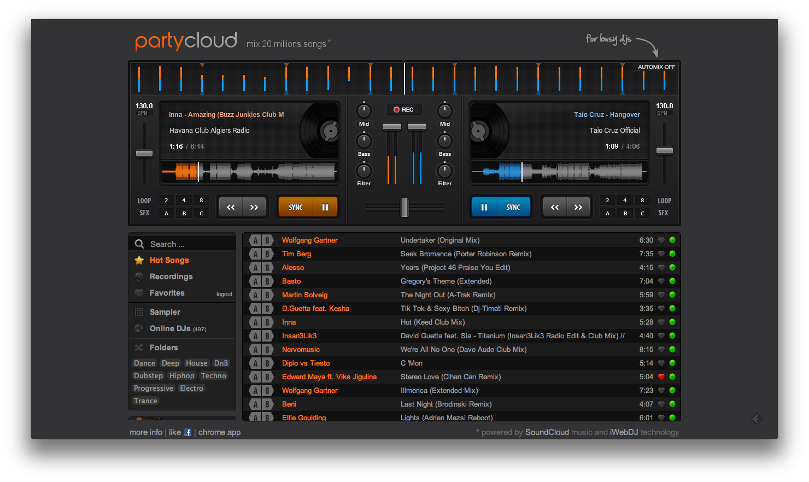Screen dimensions: 809x482
Task: Load Alesso track to deck A
Action: tap(255, 267)
